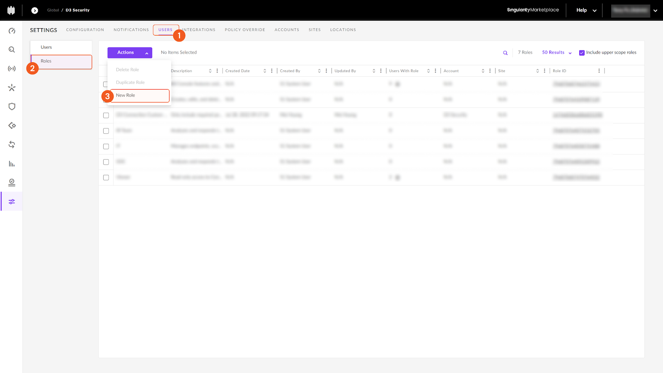The image size is (663, 373).
Task: Click the SentinelOne logo icon
Action: [x=11, y=10]
